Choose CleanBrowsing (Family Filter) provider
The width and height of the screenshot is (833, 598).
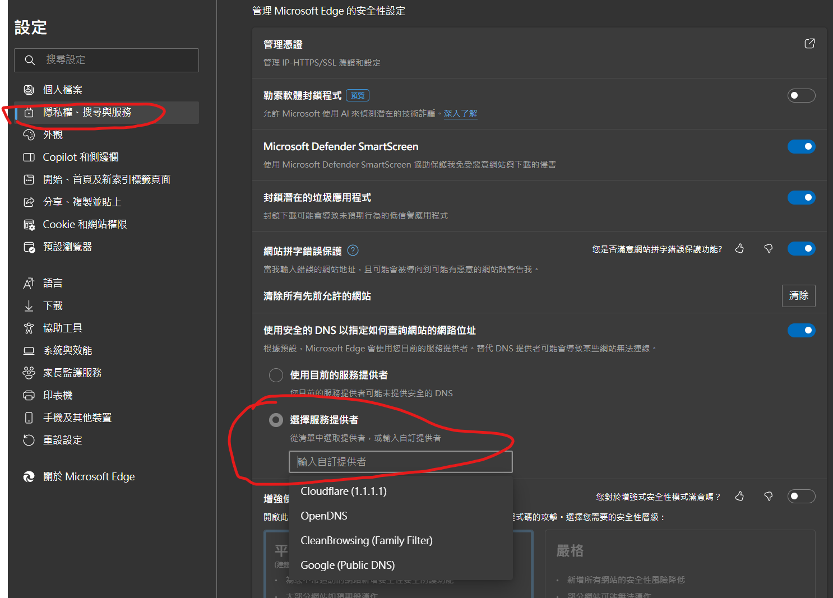tap(401, 541)
